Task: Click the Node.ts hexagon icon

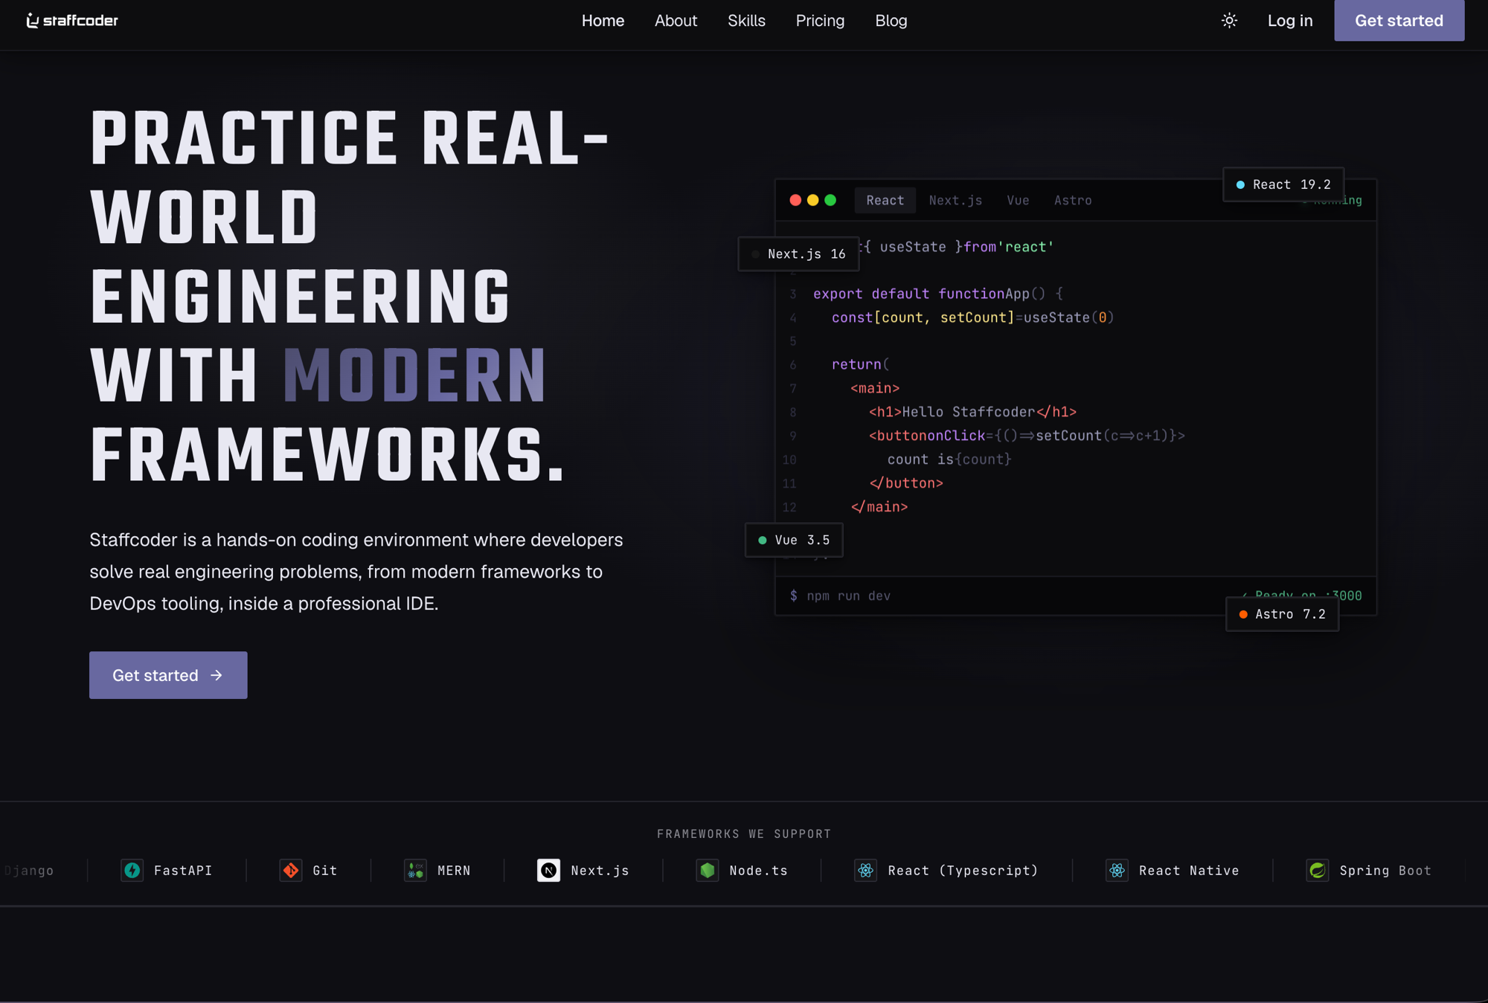Action: click(x=708, y=870)
